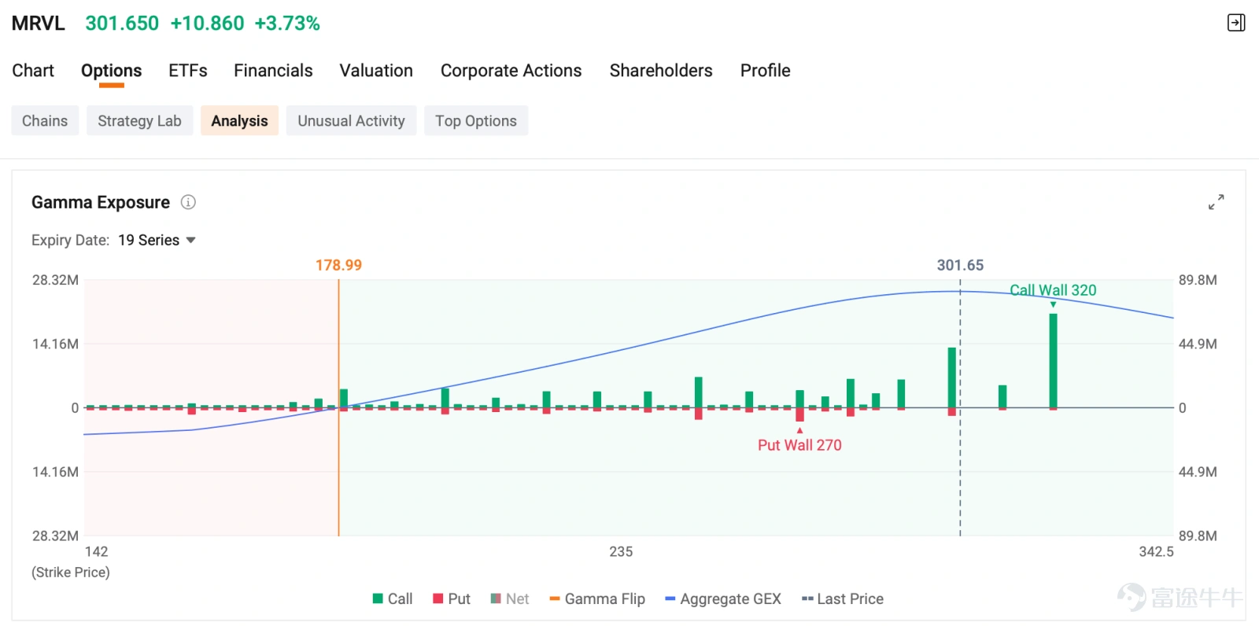Click the expiry date dropdown arrow
This screenshot has height=626, width=1259.
pyautogui.click(x=190, y=241)
